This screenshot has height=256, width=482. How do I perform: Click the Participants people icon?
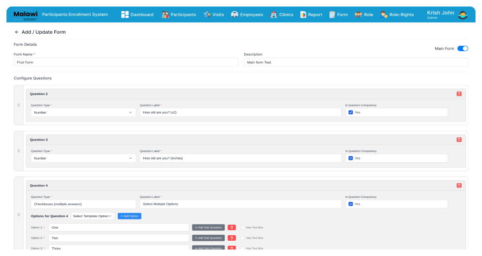(165, 14)
